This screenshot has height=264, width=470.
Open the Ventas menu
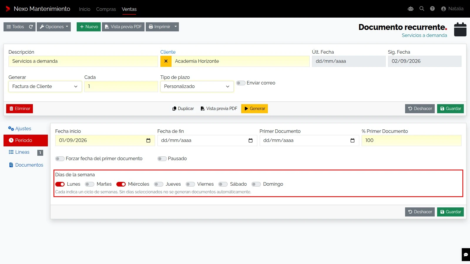point(129,9)
